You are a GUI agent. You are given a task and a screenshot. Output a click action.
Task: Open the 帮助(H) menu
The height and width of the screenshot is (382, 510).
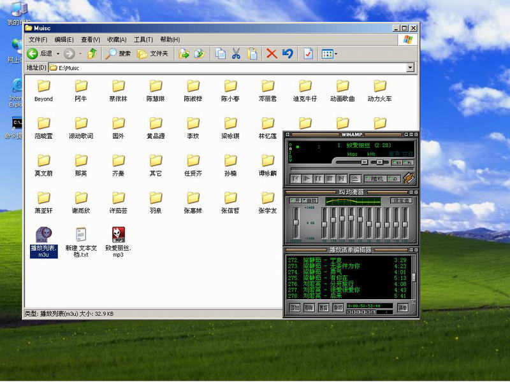(x=170, y=39)
